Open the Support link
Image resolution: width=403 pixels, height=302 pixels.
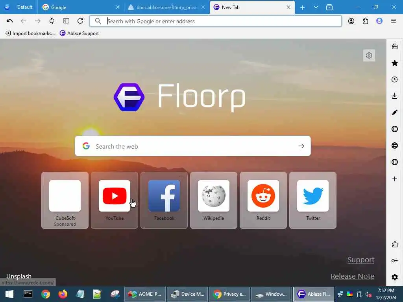pyautogui.click(x=361, y=260)
